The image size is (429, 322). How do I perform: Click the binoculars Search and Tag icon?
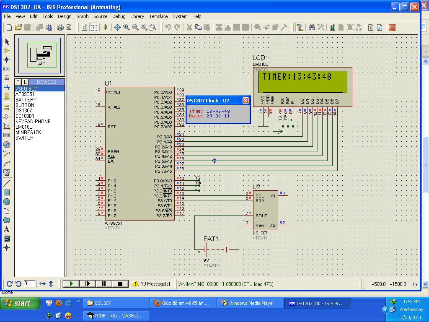(312, 27)
